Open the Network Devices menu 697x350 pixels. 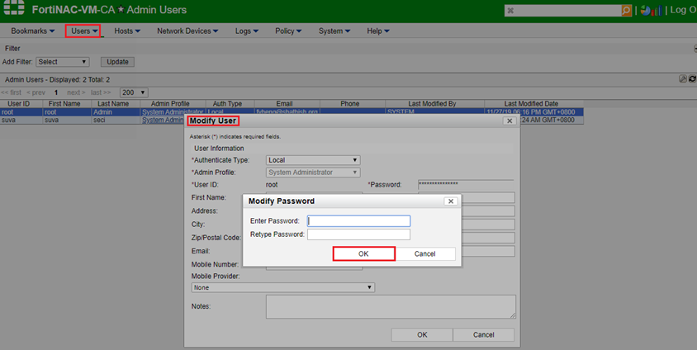pyautogui.click(x=187, y=31)
